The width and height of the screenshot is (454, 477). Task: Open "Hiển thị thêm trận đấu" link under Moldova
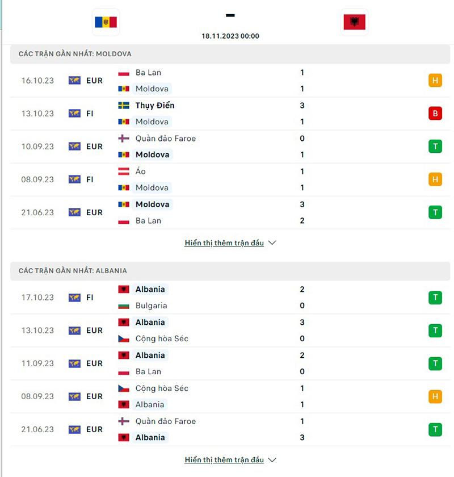coord(224,243)
